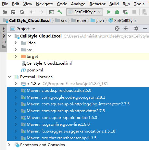Collapse the External Libraries node

pyautogui.click(x=10, y=77)
